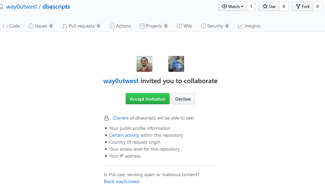Screen dimensions: 325x194
Task: Click the Code brackets icon
Action: pos(5,26)
